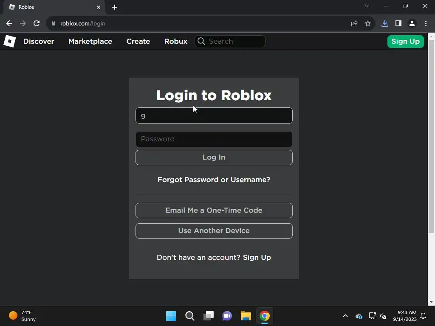Open Chrome profile icon
The width and height of the screenshot is (435, 326).
tap(412, 24)
